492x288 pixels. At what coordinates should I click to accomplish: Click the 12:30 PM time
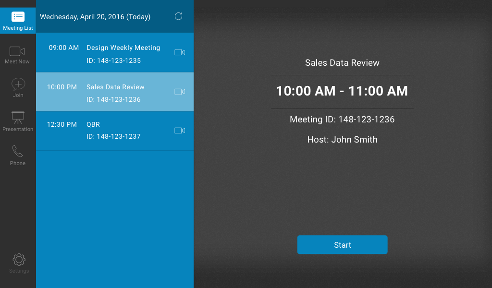62,124
